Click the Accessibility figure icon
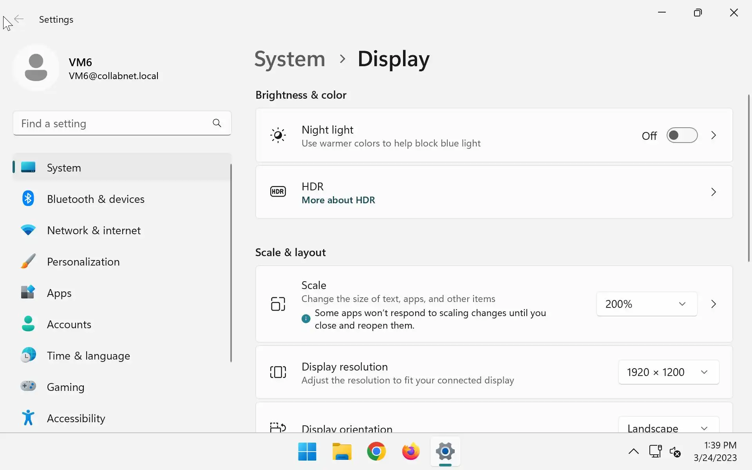Screen dimensions: 752x470 click(x=28, y=418)
